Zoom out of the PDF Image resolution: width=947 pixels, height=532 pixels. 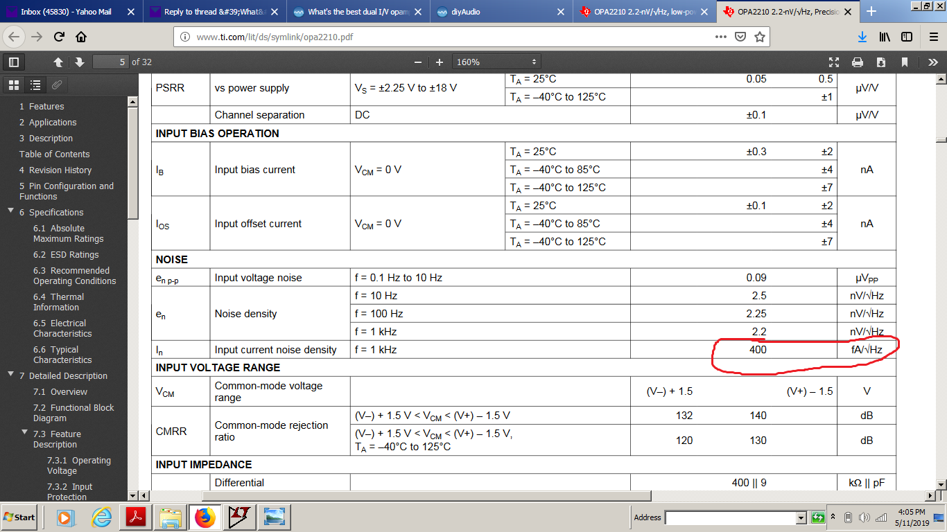tap(418, 62)
